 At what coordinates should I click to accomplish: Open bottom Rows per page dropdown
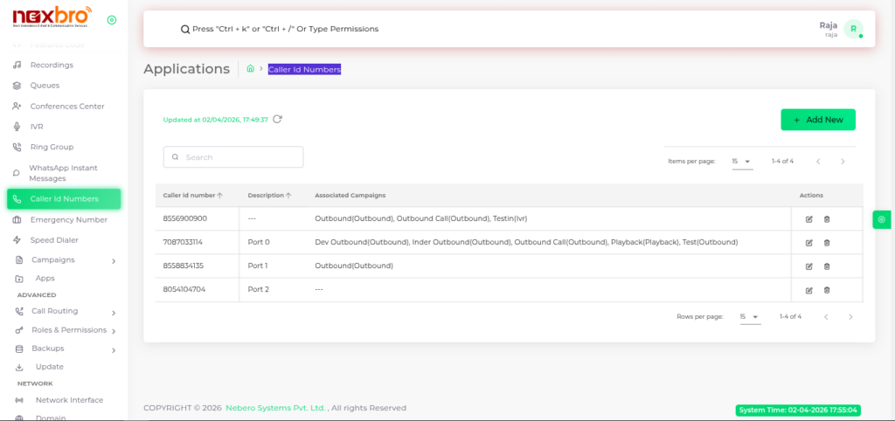point(749,317)
